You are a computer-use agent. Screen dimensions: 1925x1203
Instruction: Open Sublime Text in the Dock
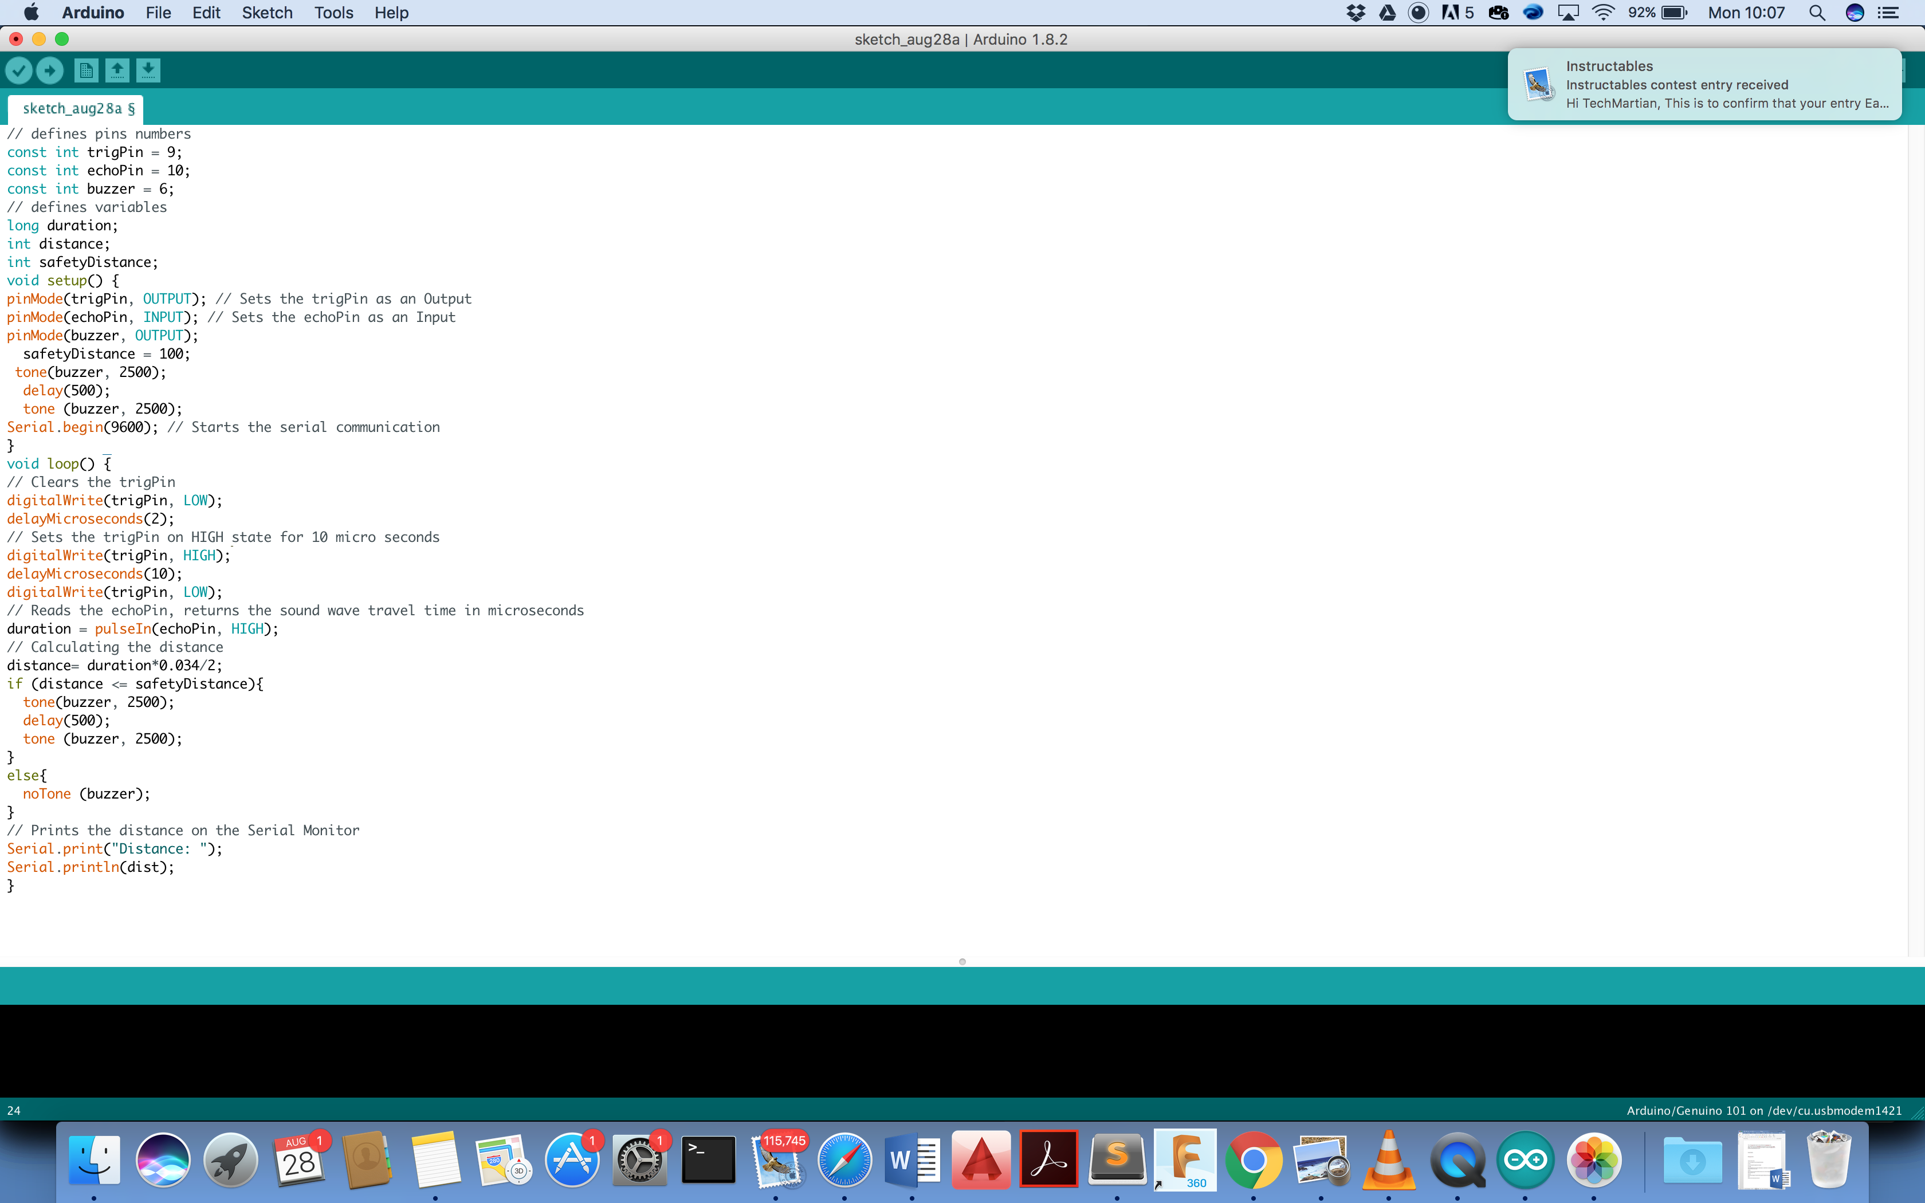tap(1117, 1159)
